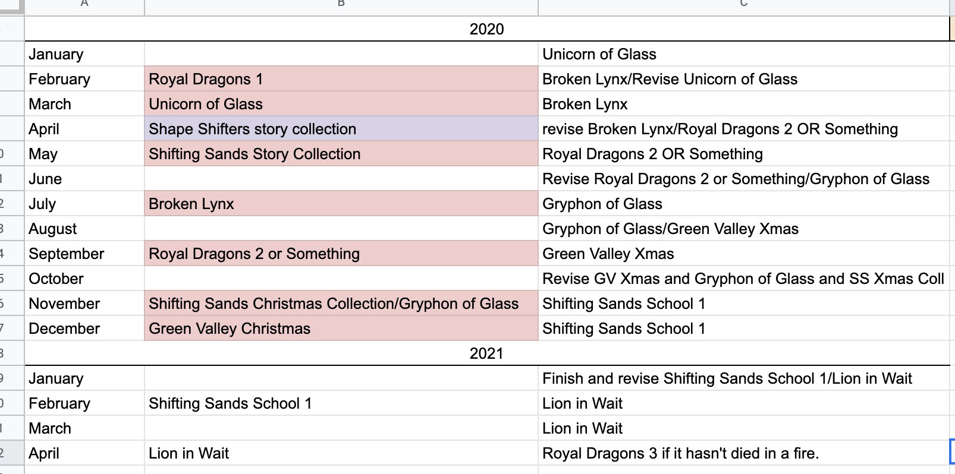Click column B header
This screenshot has height=474, width=955.
pos(341,5)
